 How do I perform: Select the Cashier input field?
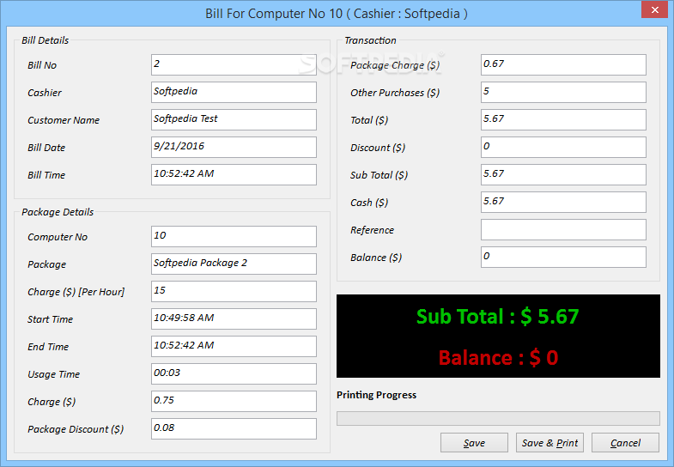coord(234,93)
